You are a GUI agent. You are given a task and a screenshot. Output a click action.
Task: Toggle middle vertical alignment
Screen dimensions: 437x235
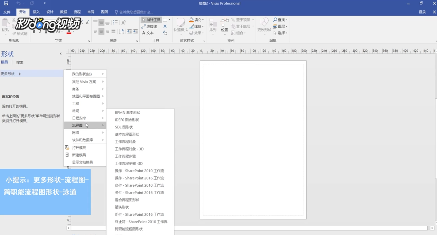pyautogui.click(x=101, y=22)
